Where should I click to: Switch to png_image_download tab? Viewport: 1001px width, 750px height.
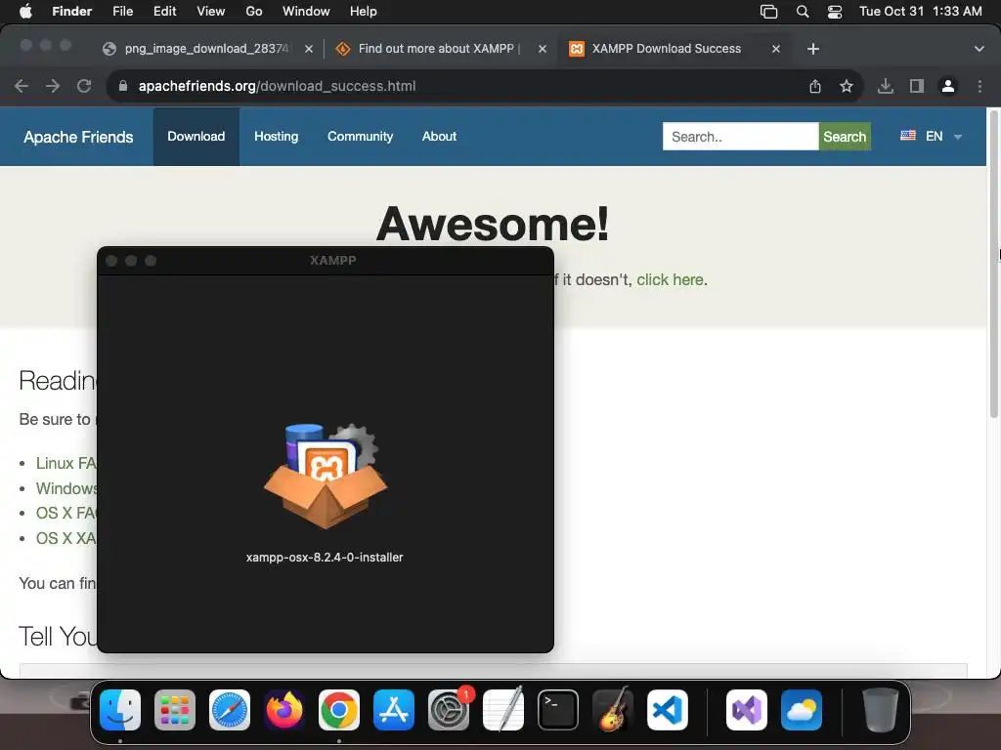pos(206,49)
